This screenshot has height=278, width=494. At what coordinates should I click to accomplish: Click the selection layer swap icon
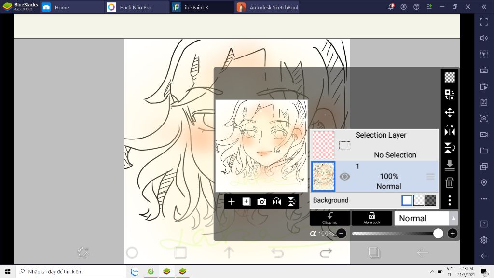[450, 95]
